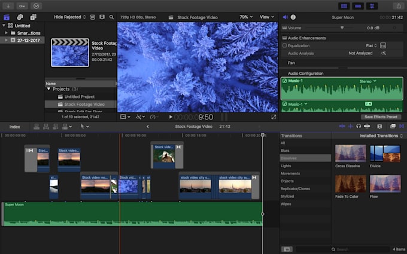
Task: Open the graphic equalizer icon
Action: point(383,45)
